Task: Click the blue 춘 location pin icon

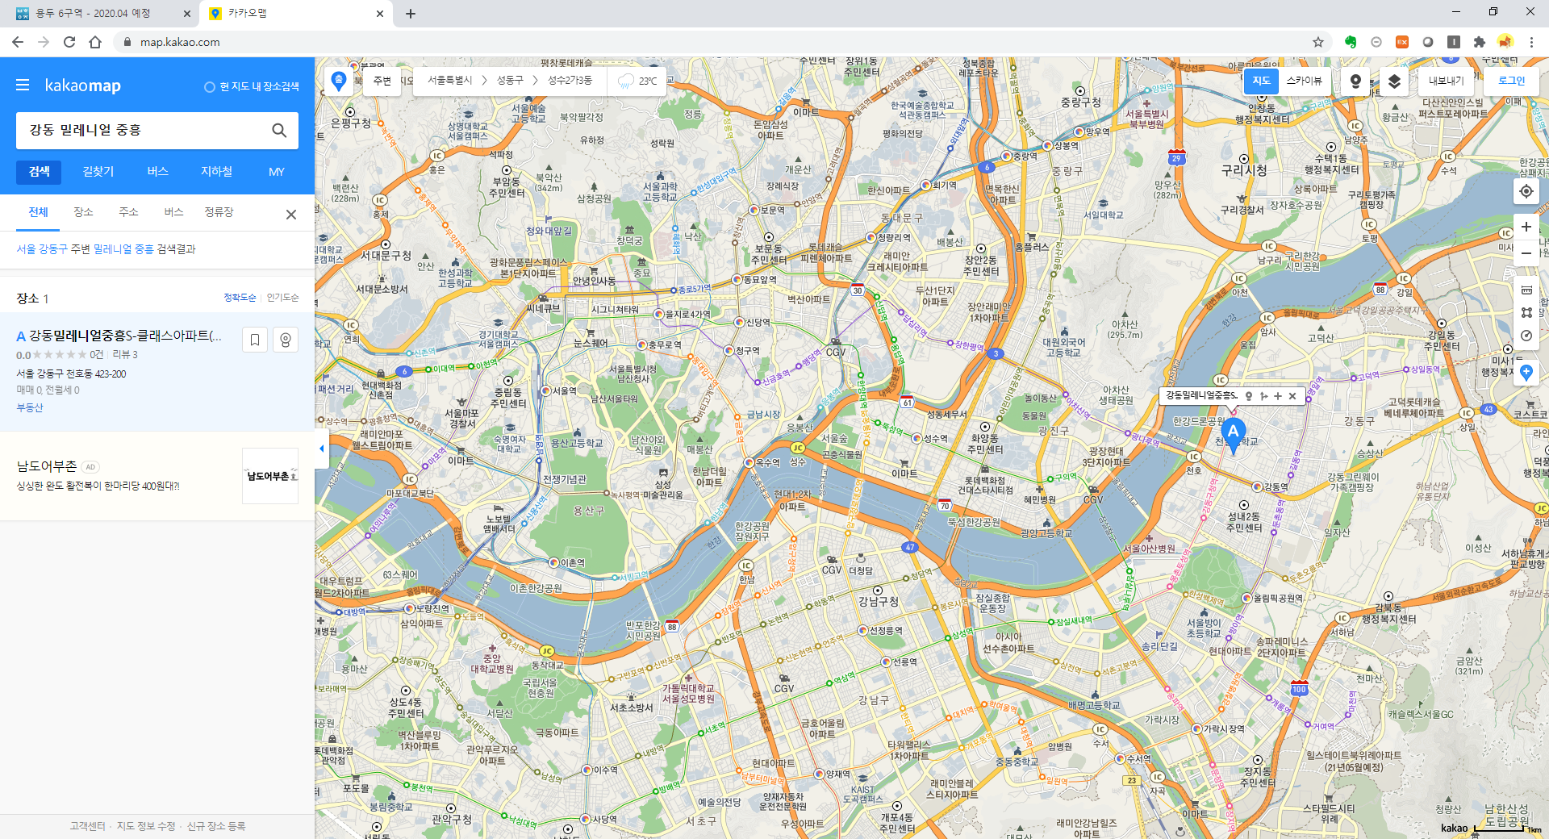Action: pos(339,81)
